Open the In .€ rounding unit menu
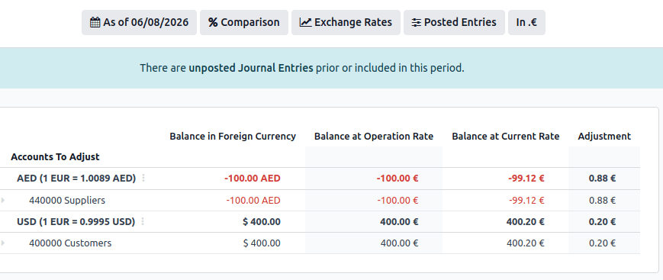Screen dimensions: 663x280 click(x=526, y=22)
